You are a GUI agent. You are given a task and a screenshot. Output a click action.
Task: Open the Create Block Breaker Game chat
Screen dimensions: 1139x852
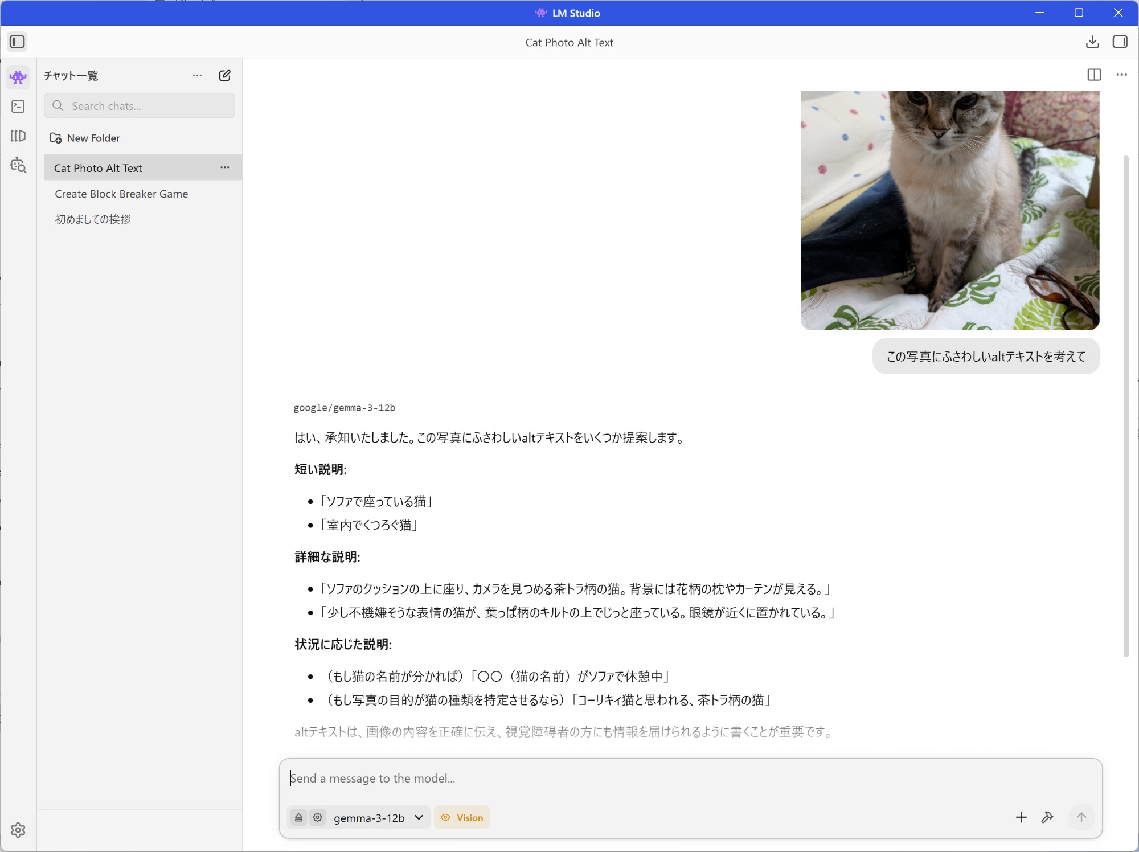[x=121, y=194]
